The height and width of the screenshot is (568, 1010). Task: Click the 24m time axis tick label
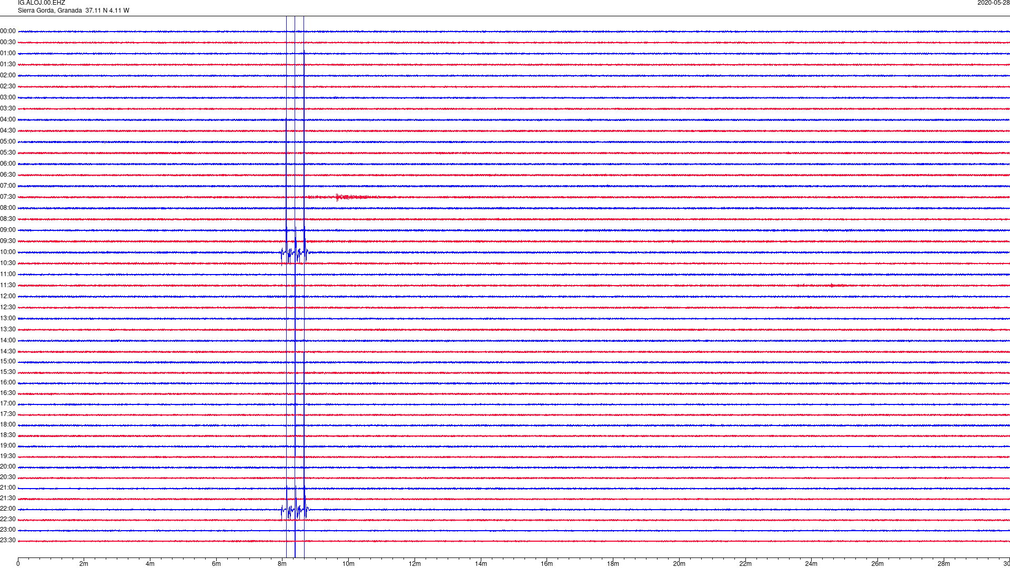(x=811, y=564)
